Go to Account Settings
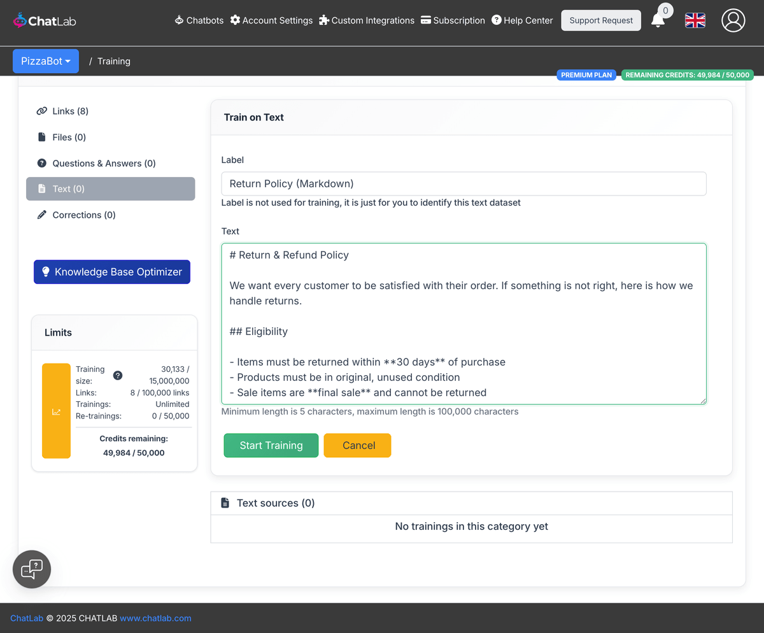764x633 pixels. 271,20
